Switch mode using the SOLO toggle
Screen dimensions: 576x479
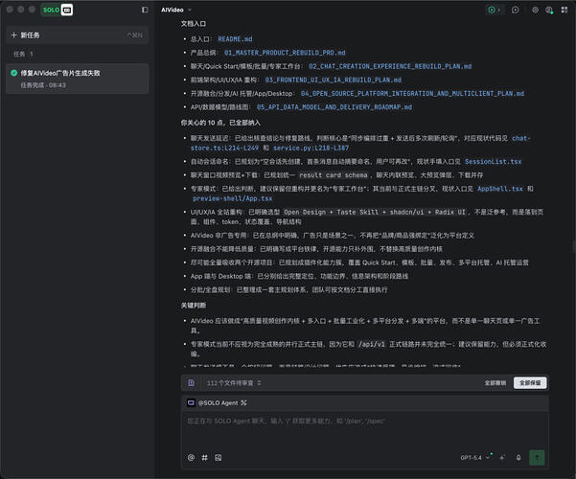51,10
